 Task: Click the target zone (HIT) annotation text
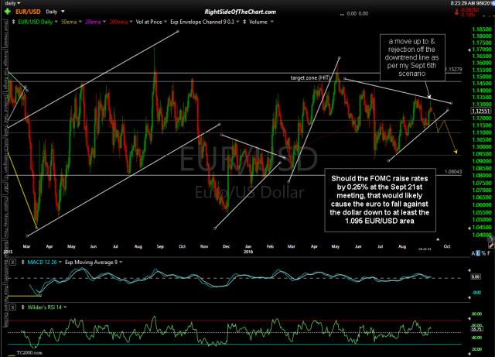[x=310, y=77]
